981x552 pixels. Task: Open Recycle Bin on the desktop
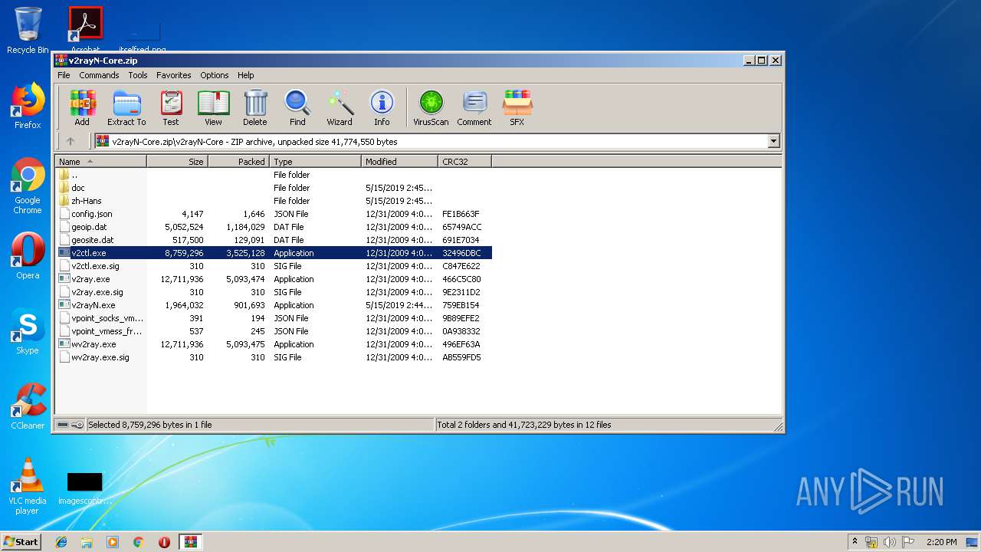coord(28,31)
